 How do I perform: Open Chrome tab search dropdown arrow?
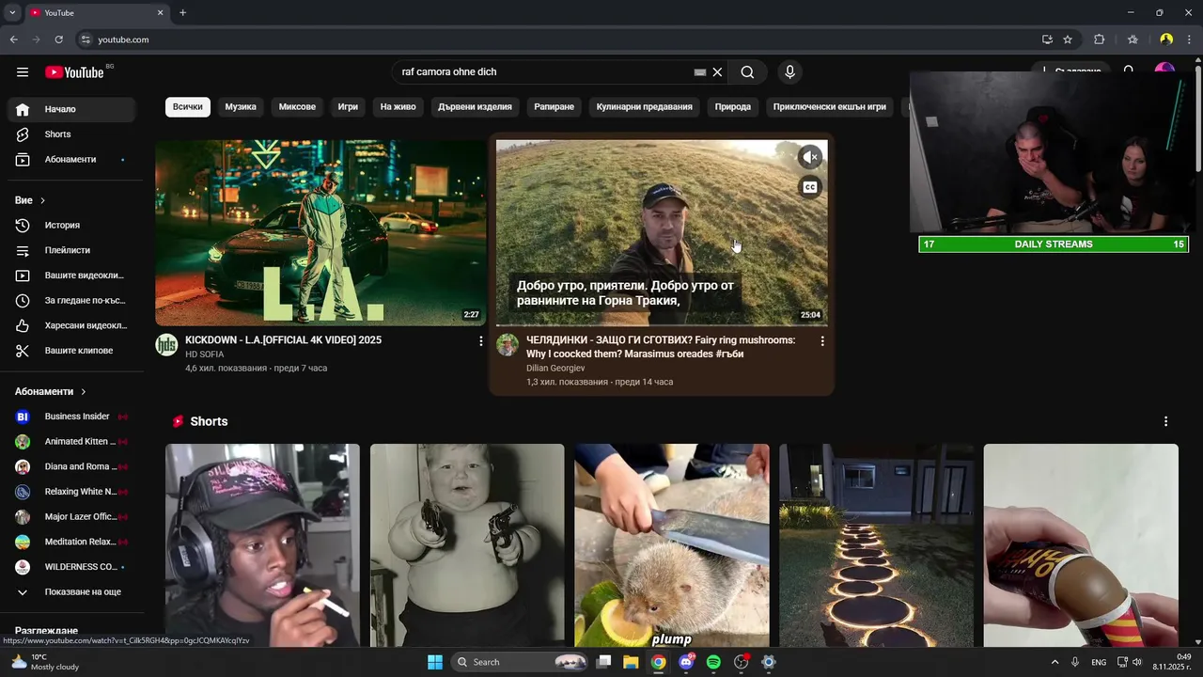tap(12, 12)
